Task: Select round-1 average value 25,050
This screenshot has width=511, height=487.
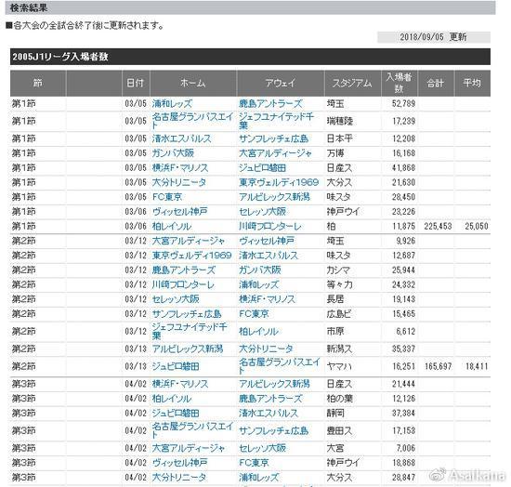Action: click(477, 226)
